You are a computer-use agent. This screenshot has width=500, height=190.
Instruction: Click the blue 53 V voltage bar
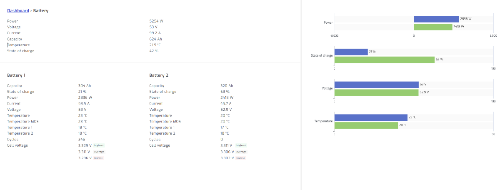point(376,85)
